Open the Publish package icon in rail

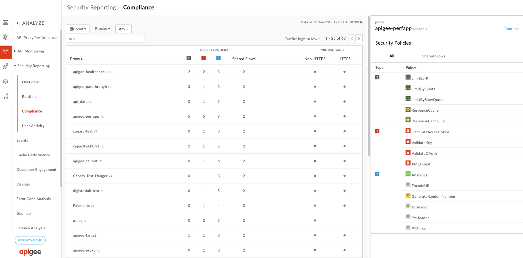(6, 37)
